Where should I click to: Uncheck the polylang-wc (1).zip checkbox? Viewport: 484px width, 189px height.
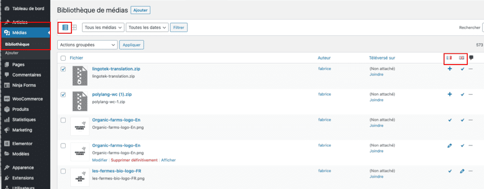click(63, 95)
